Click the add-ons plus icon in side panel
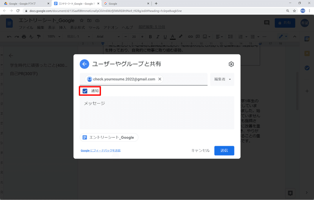Image resolution: width=314 pixels, height=200 pixels. click(307, 91)
